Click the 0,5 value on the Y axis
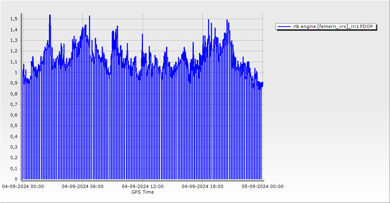The height and width of the screenshot is (203, 390). [x=14, y=126]
